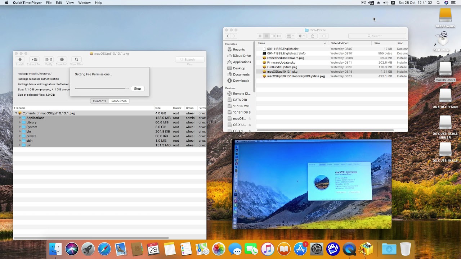Open the Edit menu
The image size is (461, 259).
59,3
